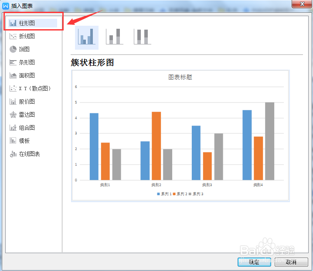The image size is (313, 271).
Task: Choose the 100% stacked column subtype thumbnail
Action: coord(142,37)
